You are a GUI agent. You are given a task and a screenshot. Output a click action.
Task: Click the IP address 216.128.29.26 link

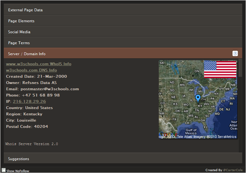pos(29,102)
